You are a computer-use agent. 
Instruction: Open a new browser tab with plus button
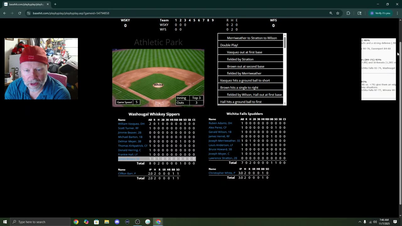point(55,4)
